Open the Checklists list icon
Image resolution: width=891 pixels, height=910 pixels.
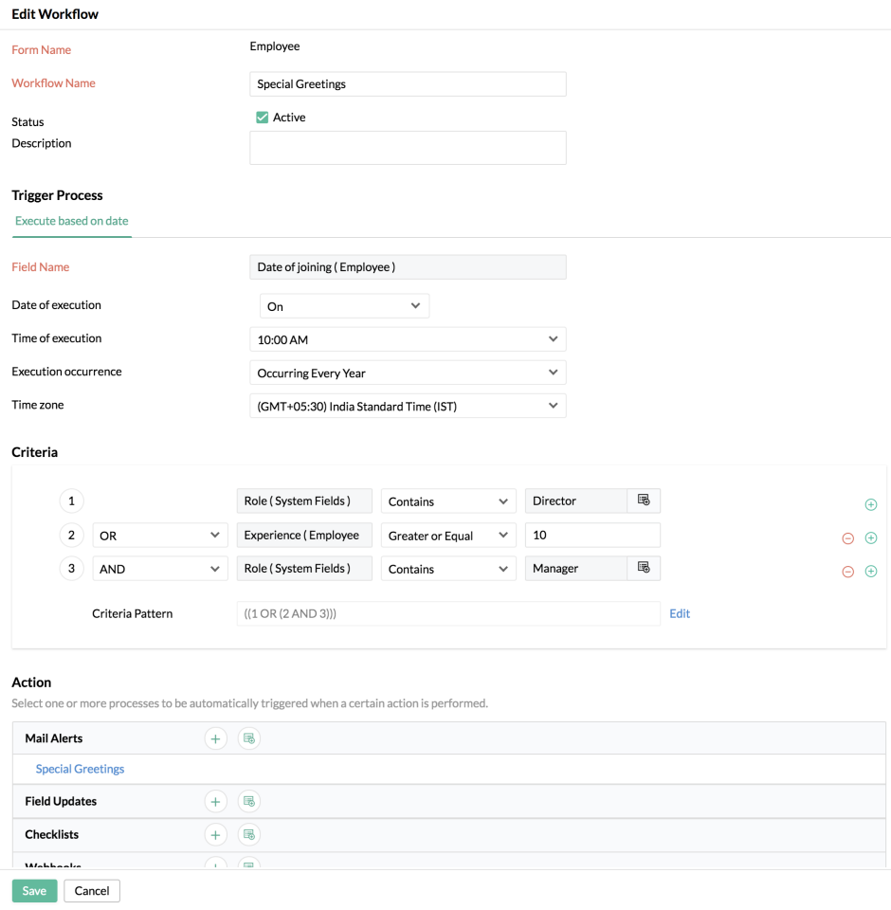pos(248,835)
